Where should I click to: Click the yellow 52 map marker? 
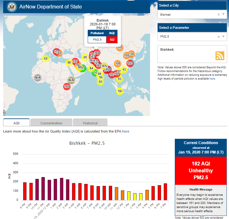pyautogui.click(x=120, y=91)
